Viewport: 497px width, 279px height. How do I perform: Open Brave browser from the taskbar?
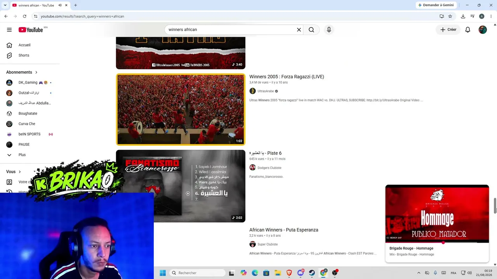(289, 273)
